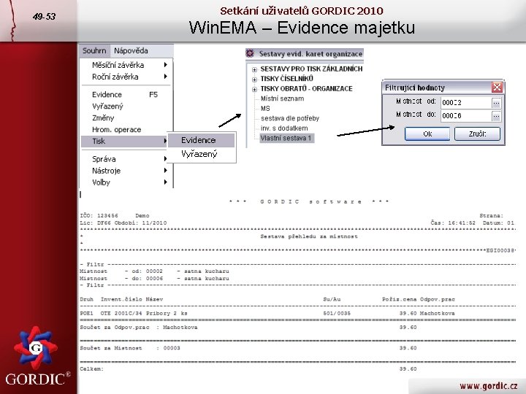This screenshot has width=526, height=394.
Task: Expand the Měsíční závěrka submenu
Action: [127, 65]
